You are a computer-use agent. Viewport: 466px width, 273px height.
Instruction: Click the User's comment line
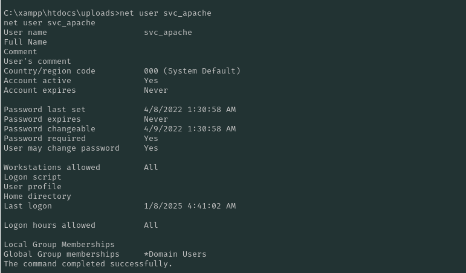[x=37, y=61]
